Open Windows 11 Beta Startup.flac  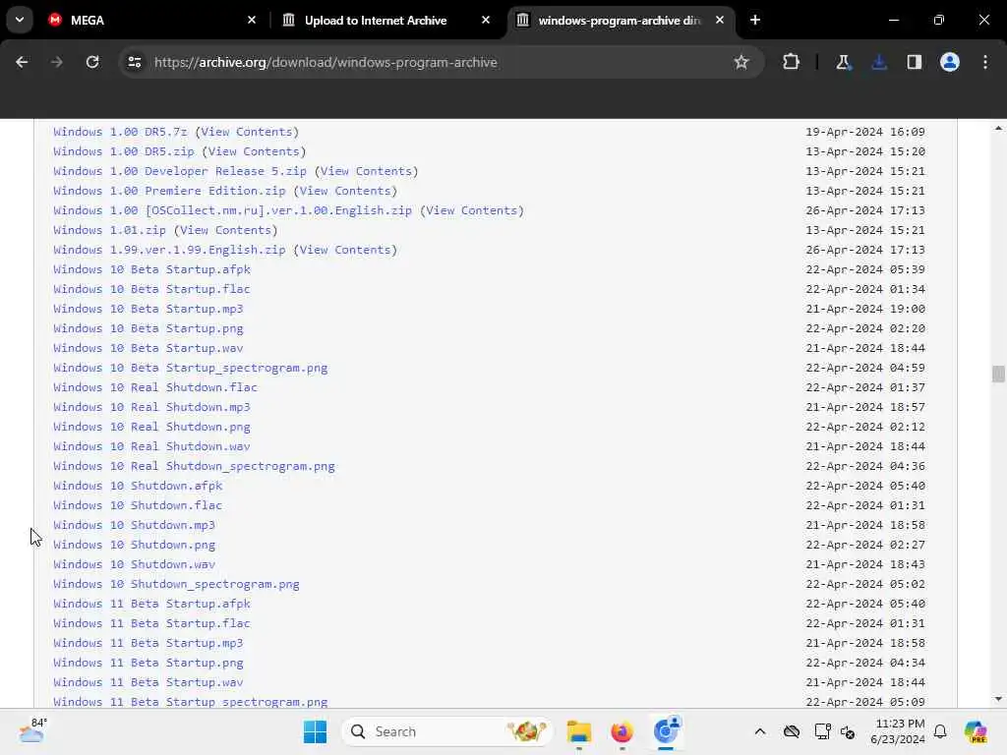click(151, 623)
